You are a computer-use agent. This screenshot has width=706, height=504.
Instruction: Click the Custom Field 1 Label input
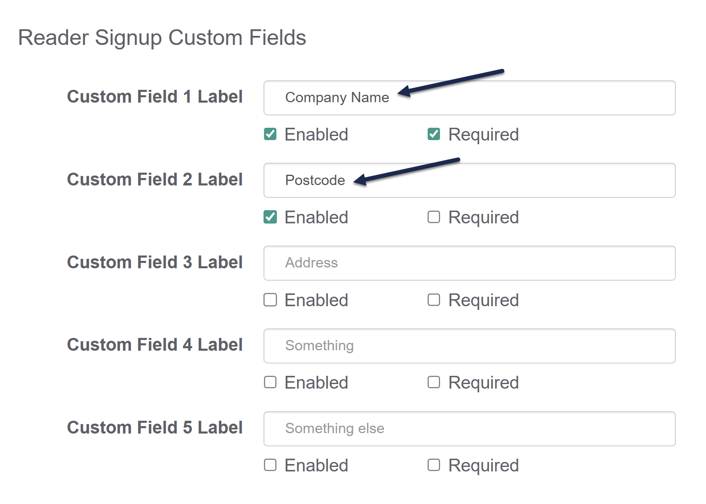(x=469, y=98)
